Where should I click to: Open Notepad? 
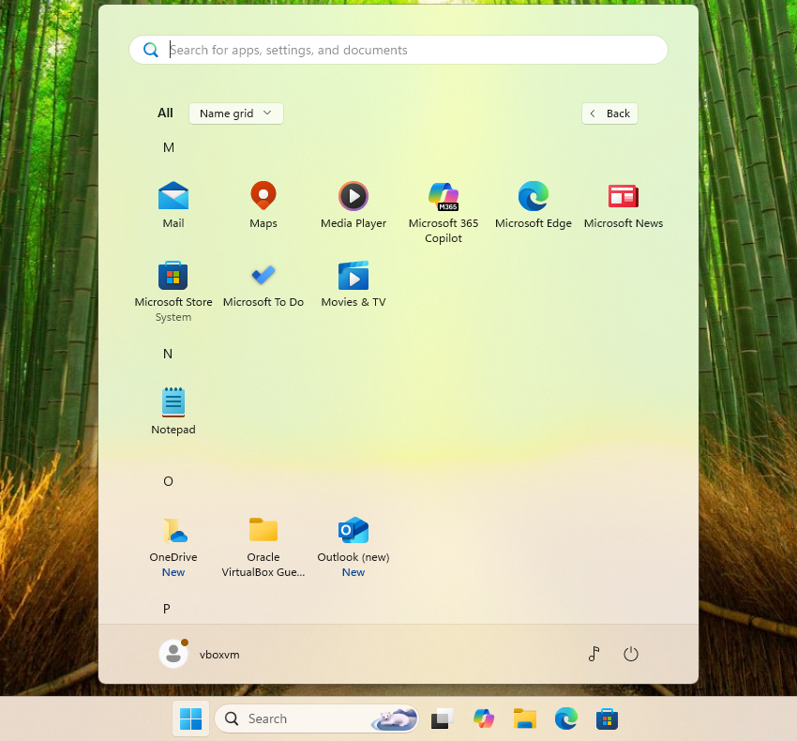tap(173, 411)
